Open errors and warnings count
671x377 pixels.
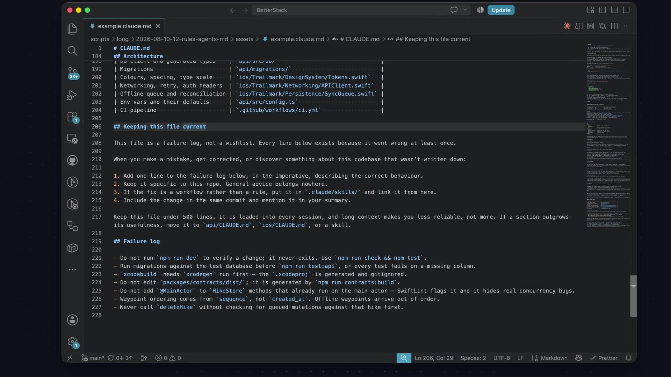point(168,358)
